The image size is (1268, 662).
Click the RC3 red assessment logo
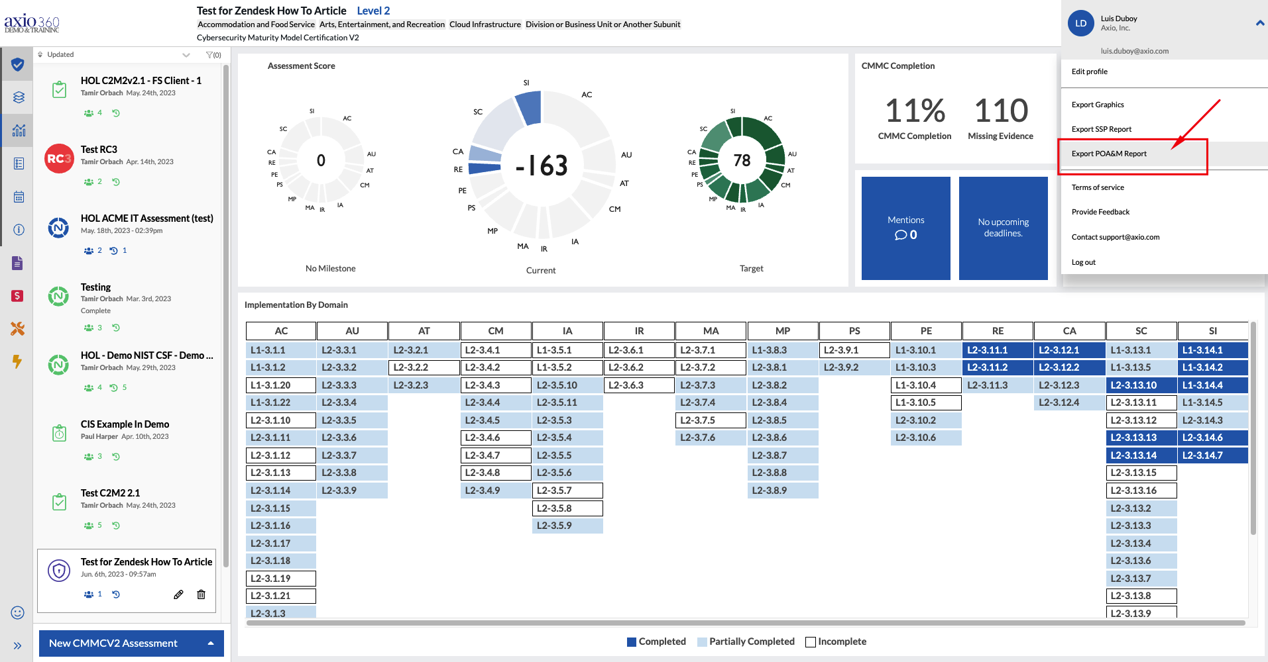tap(59, 158)
